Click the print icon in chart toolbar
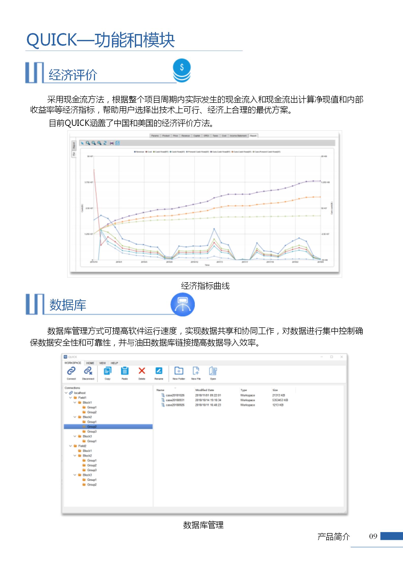This screenshot has height=571, width=403. pos(111,143)
